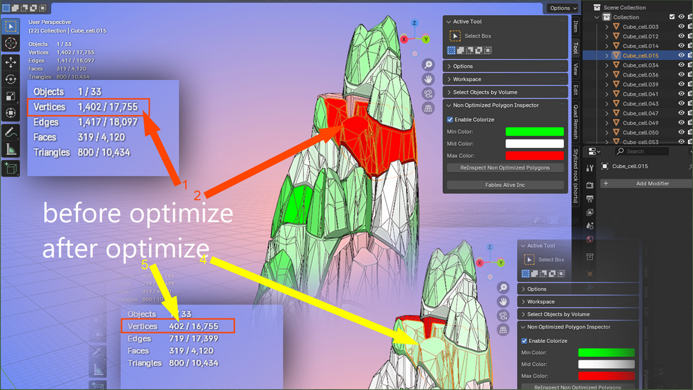Viewport: 693px width, 390px height.
Task: Select the Measure tool
Action: 10,150
